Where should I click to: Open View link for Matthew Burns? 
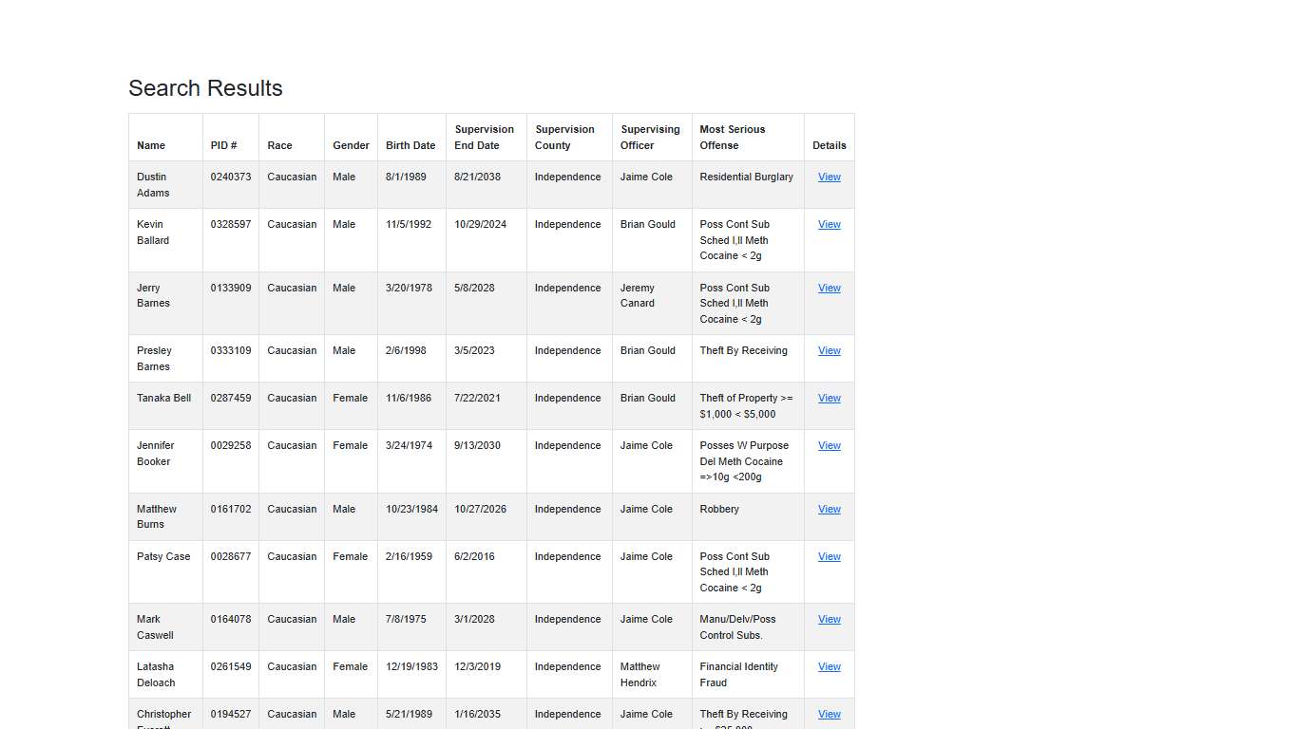click(x=829, y=510)
